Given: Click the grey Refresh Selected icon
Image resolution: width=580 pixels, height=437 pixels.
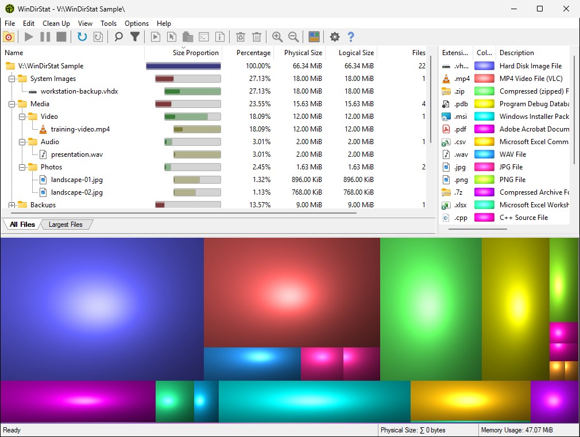Looking at the screenshot, I should (x=98, y=37).
